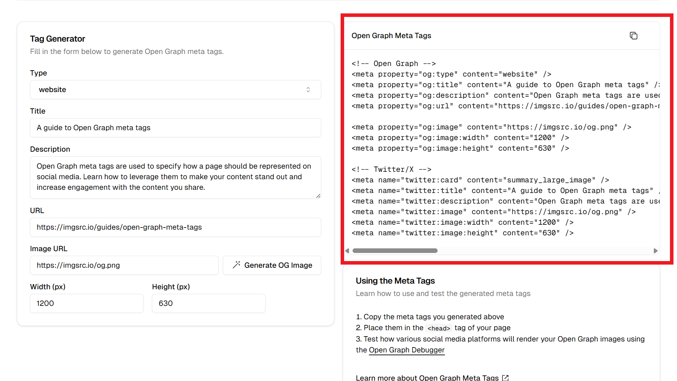Click the code panel horizontal scrollbar thumb

395,251
